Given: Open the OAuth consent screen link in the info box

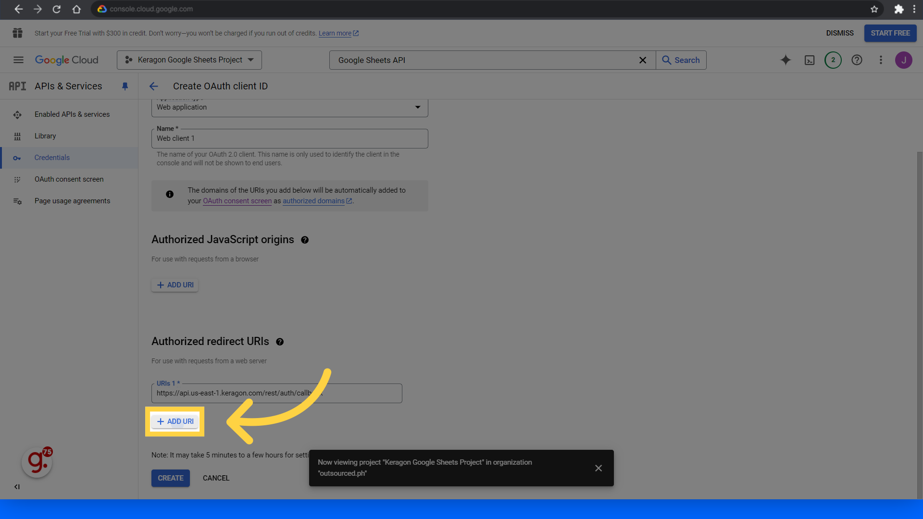Looking at the screenshot, I should point(237,201).
